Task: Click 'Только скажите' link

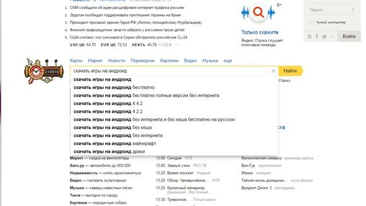Action: tap(260, 32)
